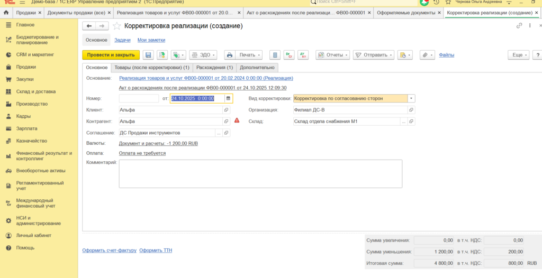The width and height of the screenshot is (542, 278).
Task: Click the printer icon button
Action: [230, 55]
